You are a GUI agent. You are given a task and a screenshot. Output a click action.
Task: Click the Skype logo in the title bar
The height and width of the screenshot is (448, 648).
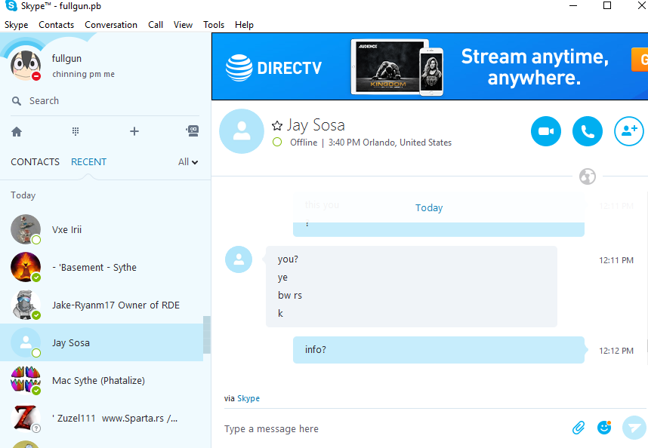[x=11, y=6]
